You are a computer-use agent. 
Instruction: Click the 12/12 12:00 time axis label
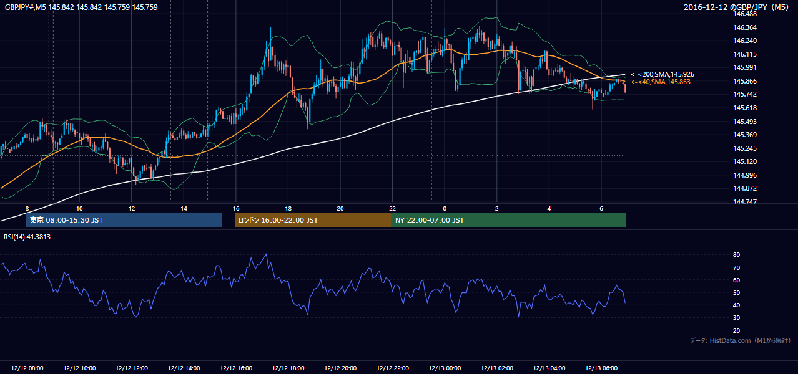coord(132,368)
